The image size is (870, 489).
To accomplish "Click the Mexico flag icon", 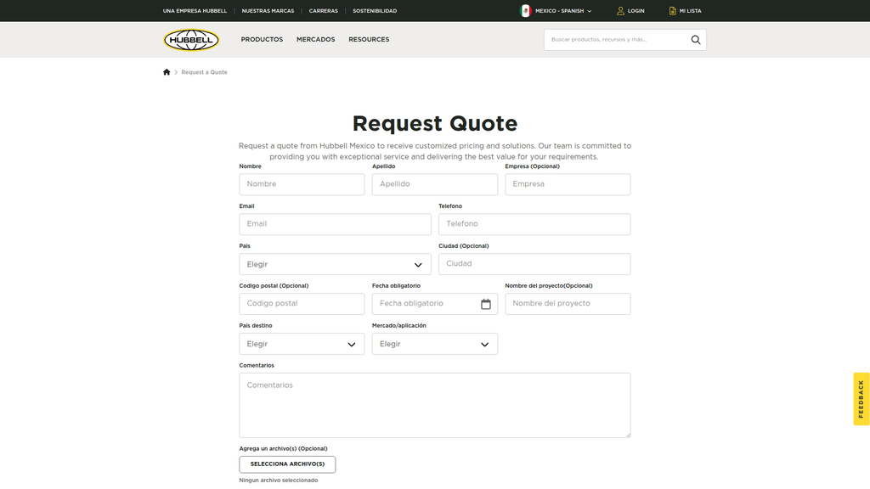I will pyautogui.click(x=525, y=10).
